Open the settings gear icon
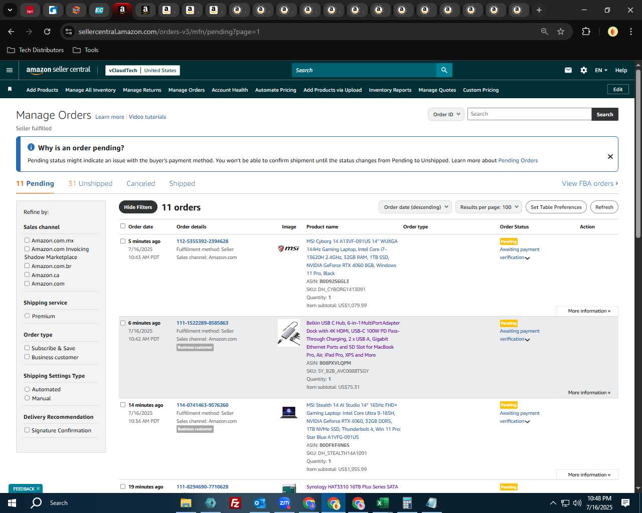642x513 pixels. pos(584,70)
